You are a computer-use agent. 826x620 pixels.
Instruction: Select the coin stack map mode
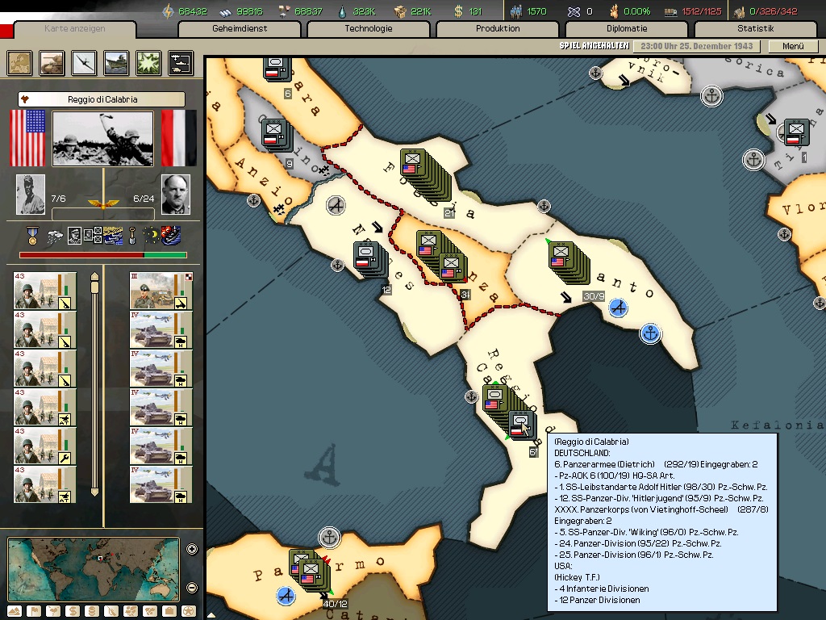92,612
